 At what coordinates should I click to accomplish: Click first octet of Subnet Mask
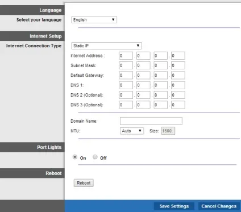coord(126,65)
